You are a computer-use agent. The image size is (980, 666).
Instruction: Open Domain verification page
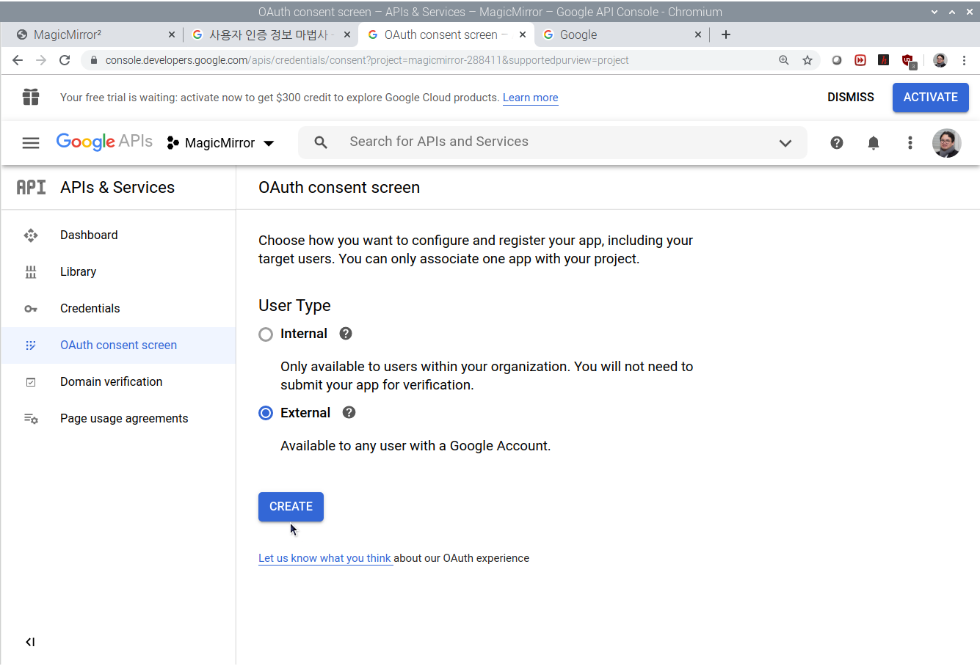click(x=111, y=382)
